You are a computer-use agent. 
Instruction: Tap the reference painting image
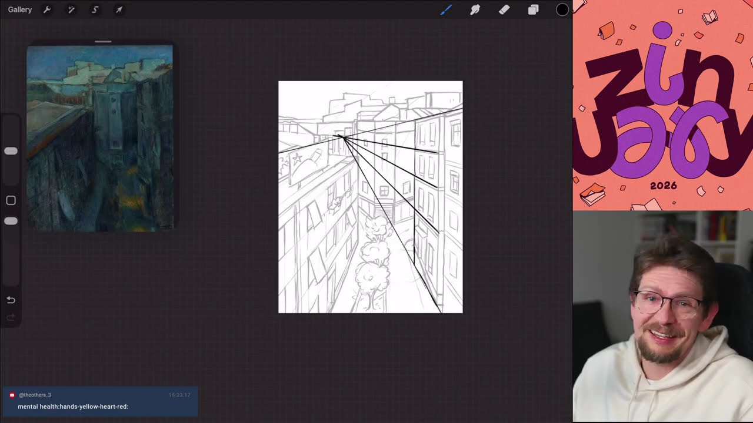[x=100, y=139]
